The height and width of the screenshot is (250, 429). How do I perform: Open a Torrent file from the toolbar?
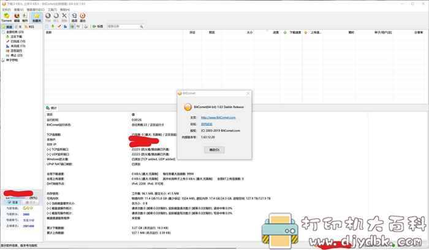(x=6, y=18)
